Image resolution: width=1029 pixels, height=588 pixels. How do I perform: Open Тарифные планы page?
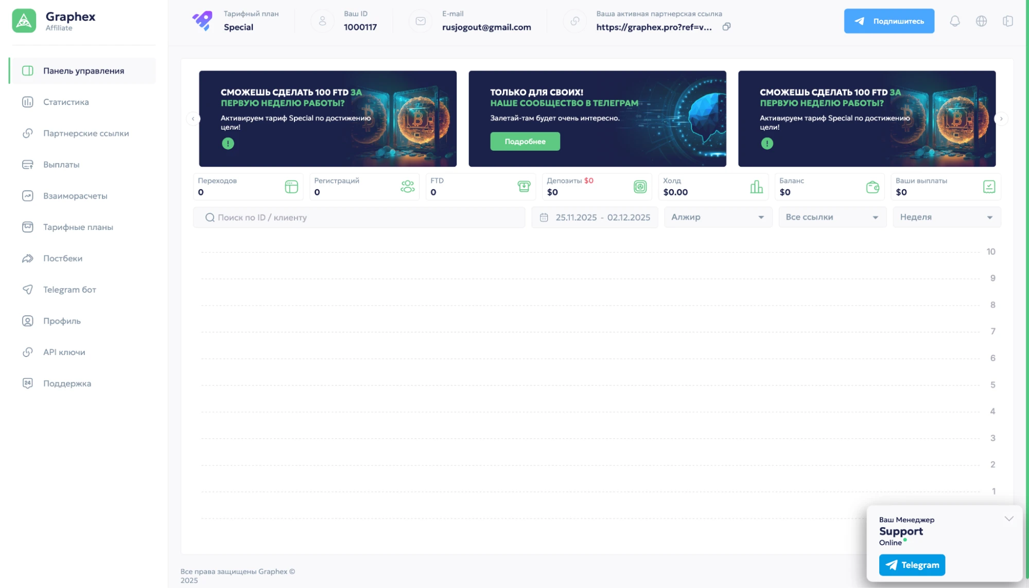(83, 227)
